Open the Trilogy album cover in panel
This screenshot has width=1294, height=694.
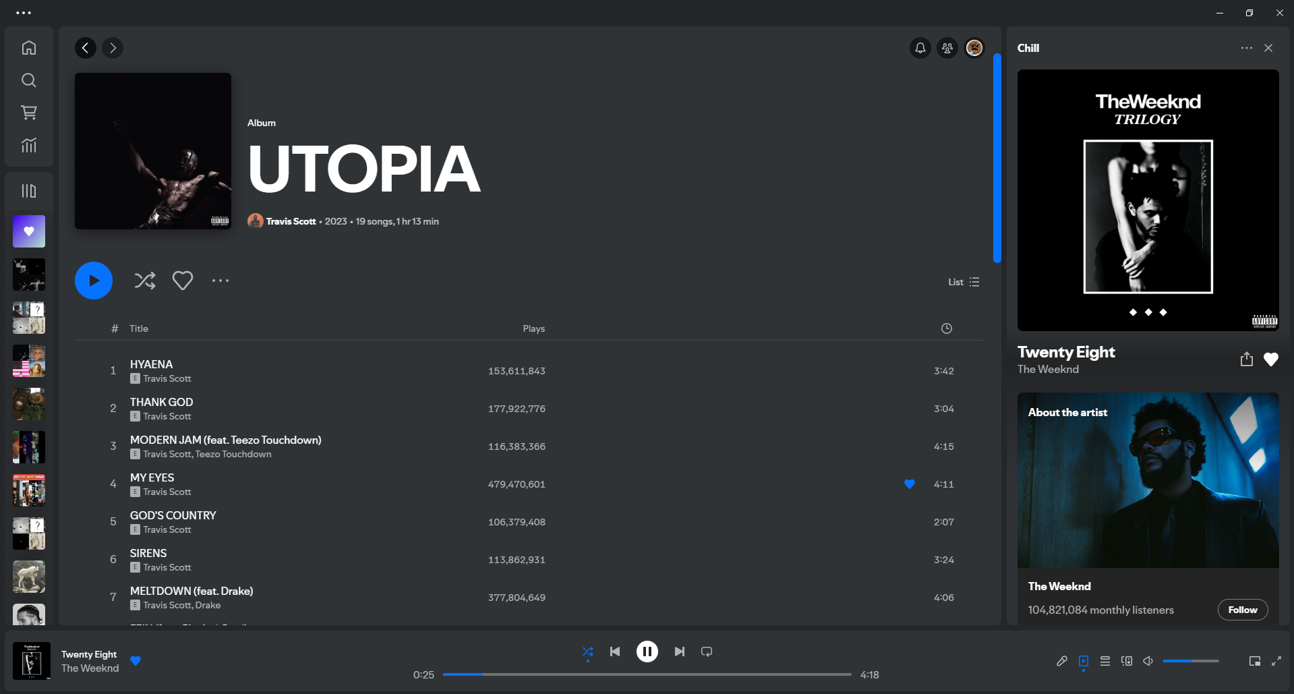(x=1148, y=200)
